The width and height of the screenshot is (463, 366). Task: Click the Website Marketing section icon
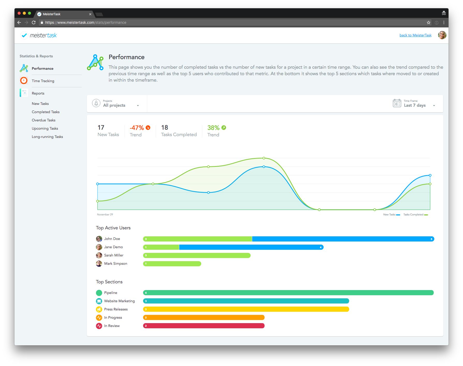[x=99, y=301]
